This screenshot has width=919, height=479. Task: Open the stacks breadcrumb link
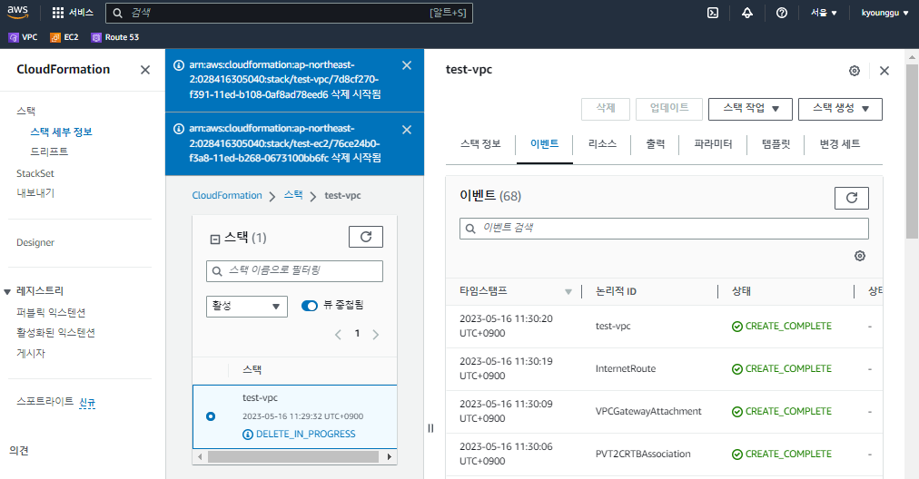click(x=293, y=195)
